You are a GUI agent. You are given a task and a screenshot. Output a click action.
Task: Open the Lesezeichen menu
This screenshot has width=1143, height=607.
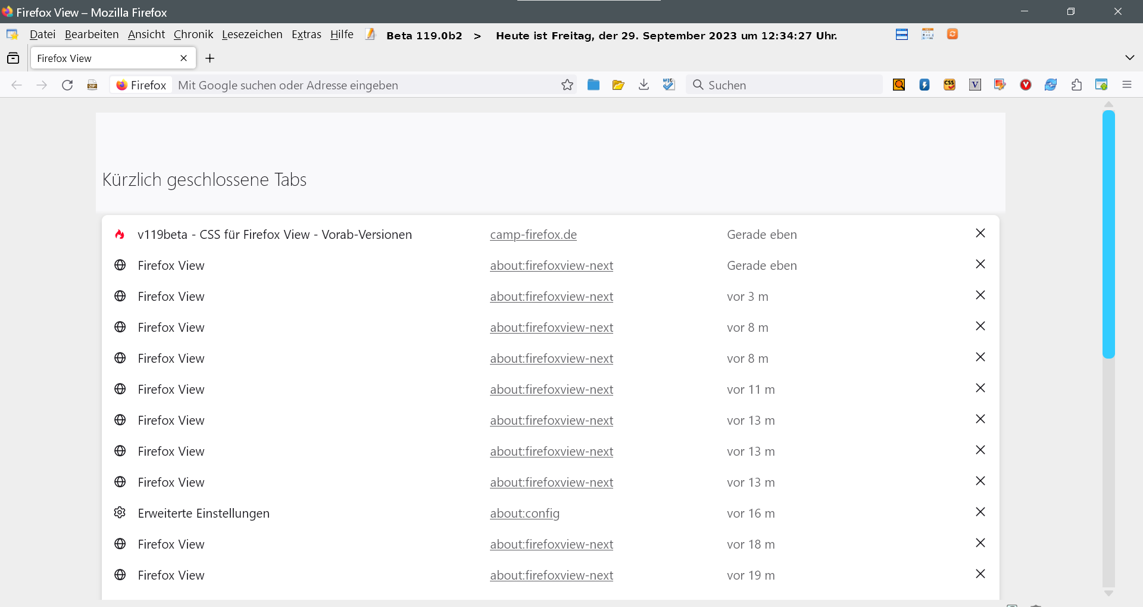click(x=252, y=35)
